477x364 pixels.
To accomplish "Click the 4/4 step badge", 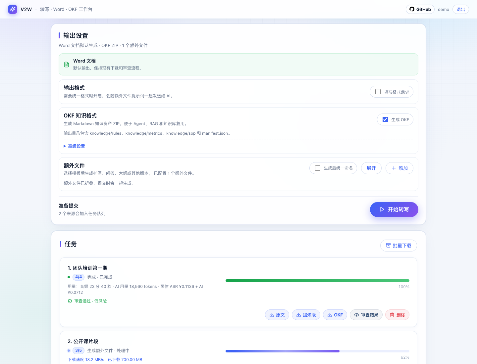I will click(79, 277).
